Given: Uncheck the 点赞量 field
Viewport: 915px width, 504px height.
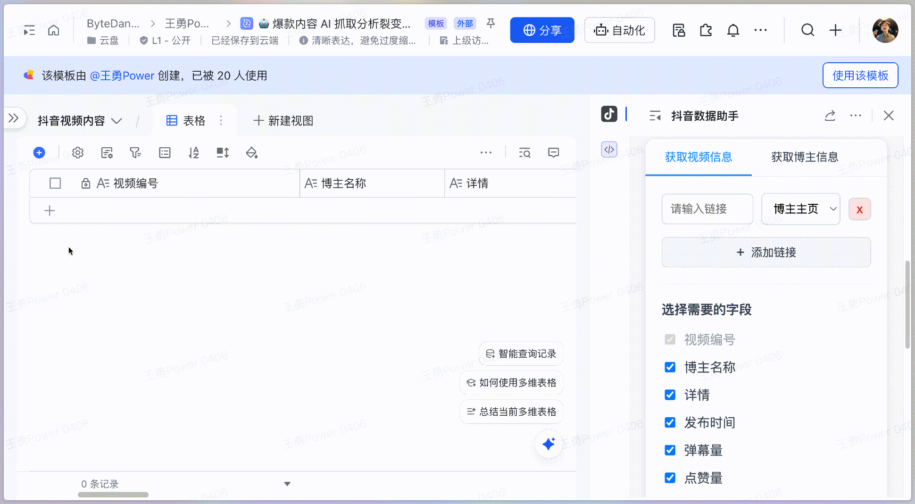Looking at the screenshot, I should 670,478.
